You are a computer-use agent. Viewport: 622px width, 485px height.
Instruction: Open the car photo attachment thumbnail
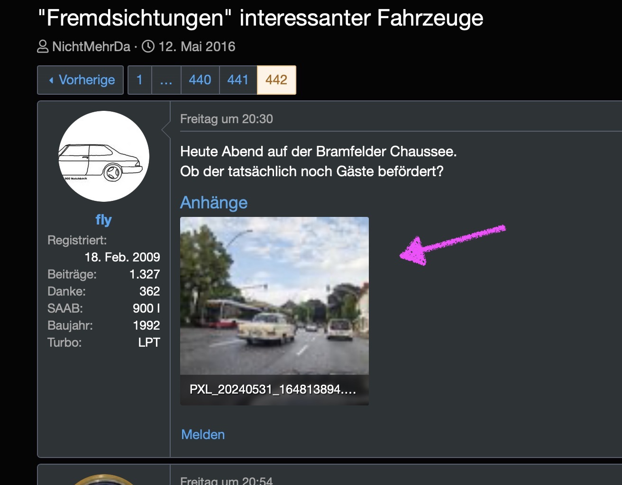pyautogui.click(x=274, y=296)
